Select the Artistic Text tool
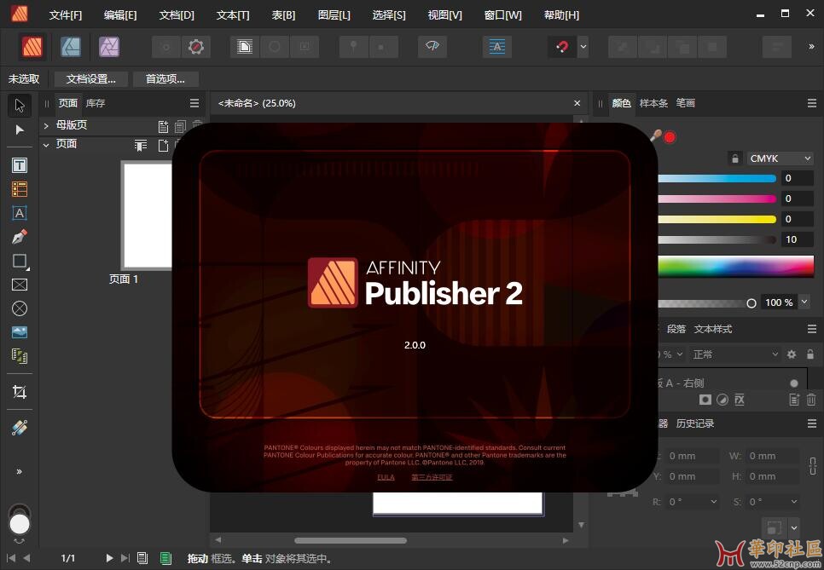 (x=20, y=213)
